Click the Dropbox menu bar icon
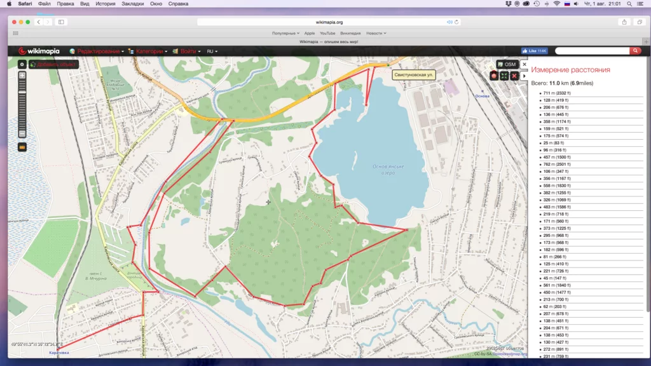651x366 pixels. click(508, 4)
